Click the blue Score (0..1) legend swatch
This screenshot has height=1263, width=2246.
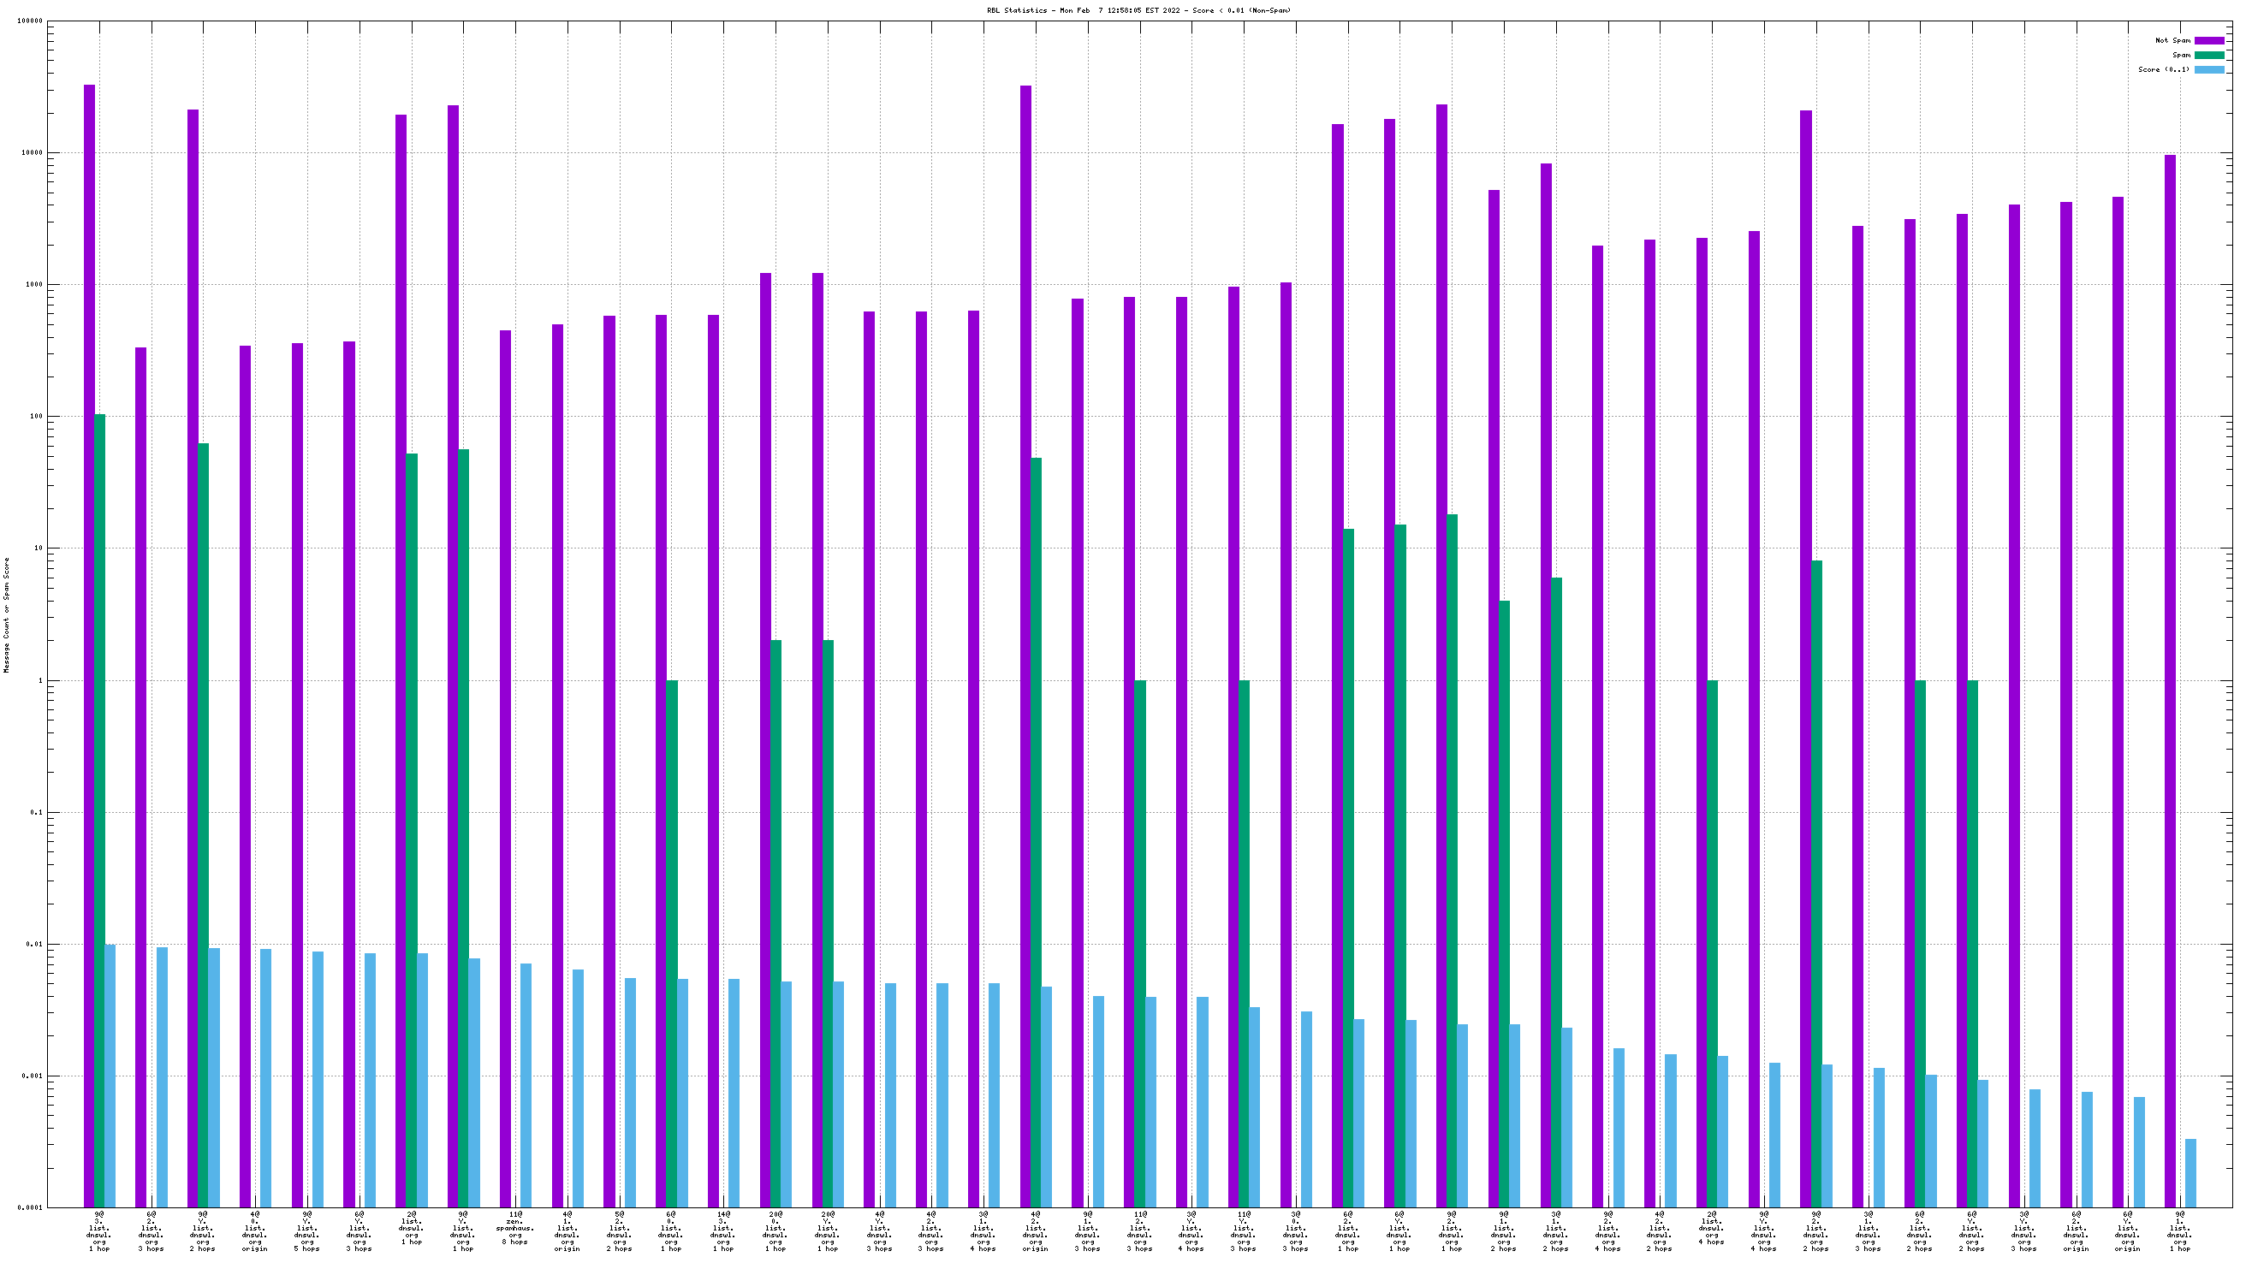[x=2208, y=69]
